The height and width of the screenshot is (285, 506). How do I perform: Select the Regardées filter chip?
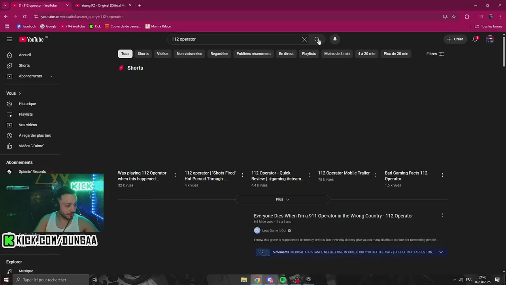(219, 54)
